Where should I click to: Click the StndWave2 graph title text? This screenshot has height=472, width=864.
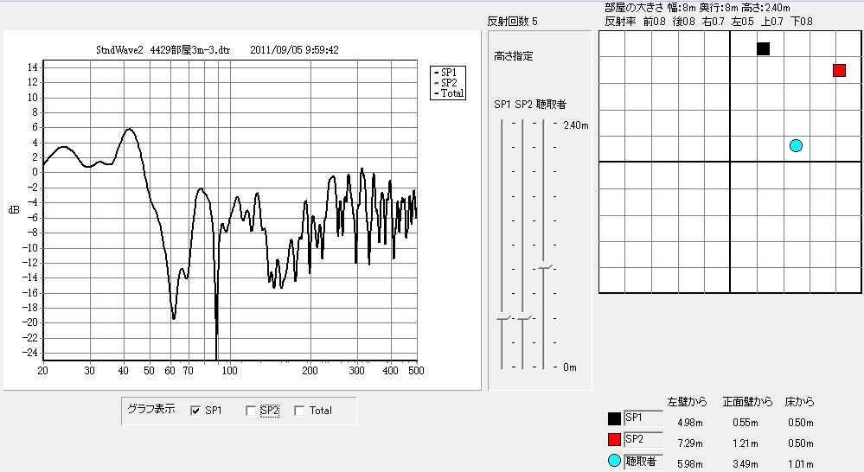pos(216,50)
